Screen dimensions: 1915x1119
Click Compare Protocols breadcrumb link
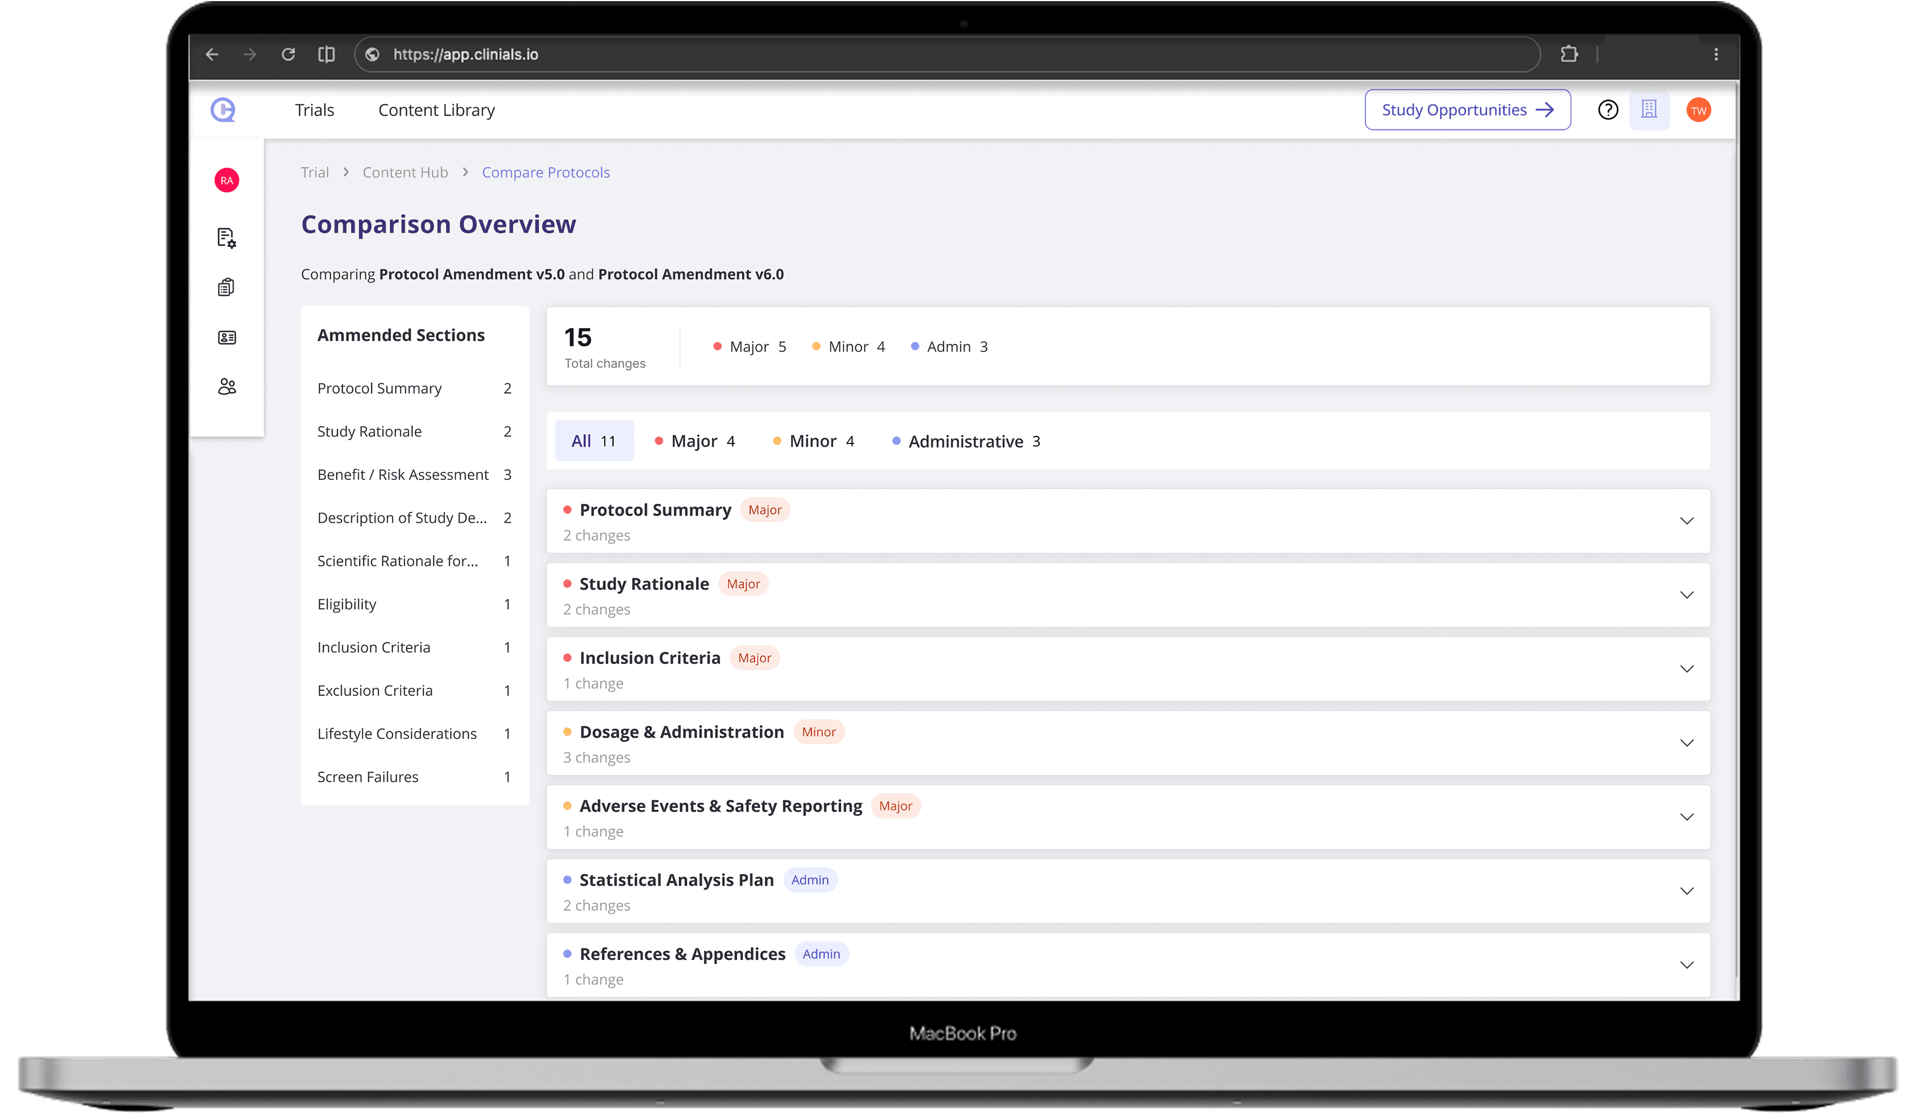point(546,172)
